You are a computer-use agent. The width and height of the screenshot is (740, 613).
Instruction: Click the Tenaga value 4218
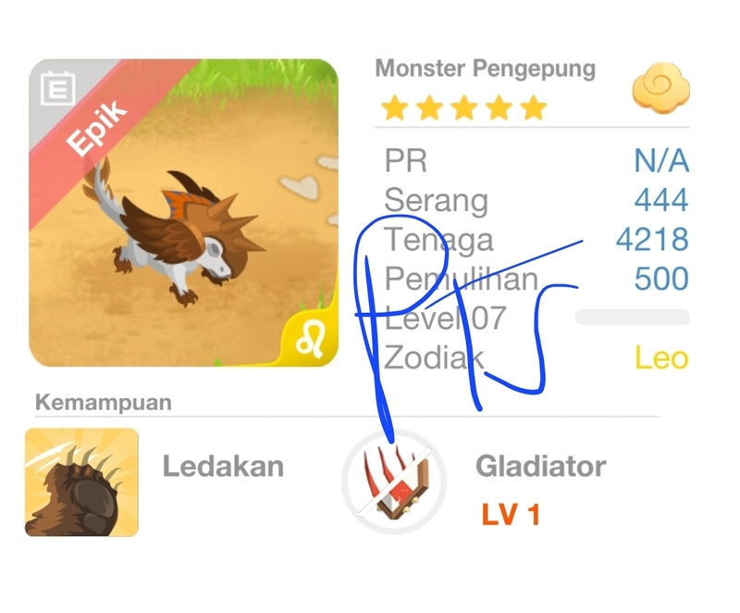pyautogui.click(x=652, y=240)
